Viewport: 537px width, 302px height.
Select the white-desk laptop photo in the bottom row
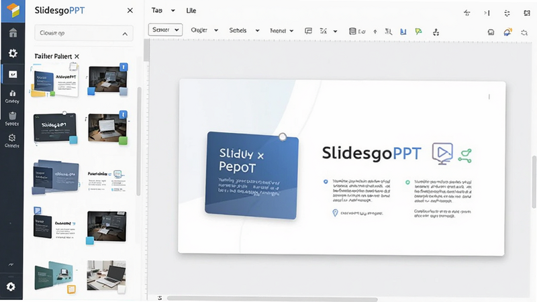[x=106, y=275]
